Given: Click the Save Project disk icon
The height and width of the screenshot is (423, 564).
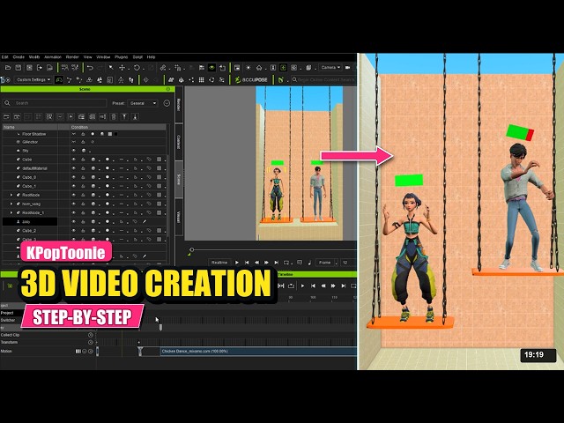Looking at the screenshot, I should coord(19,68).
